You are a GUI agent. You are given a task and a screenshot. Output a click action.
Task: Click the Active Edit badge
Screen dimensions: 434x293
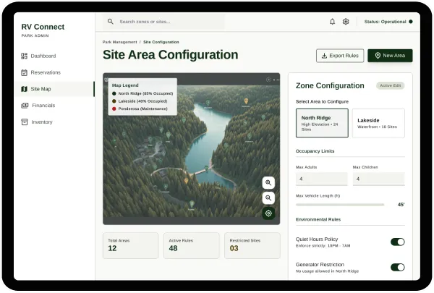391,85
